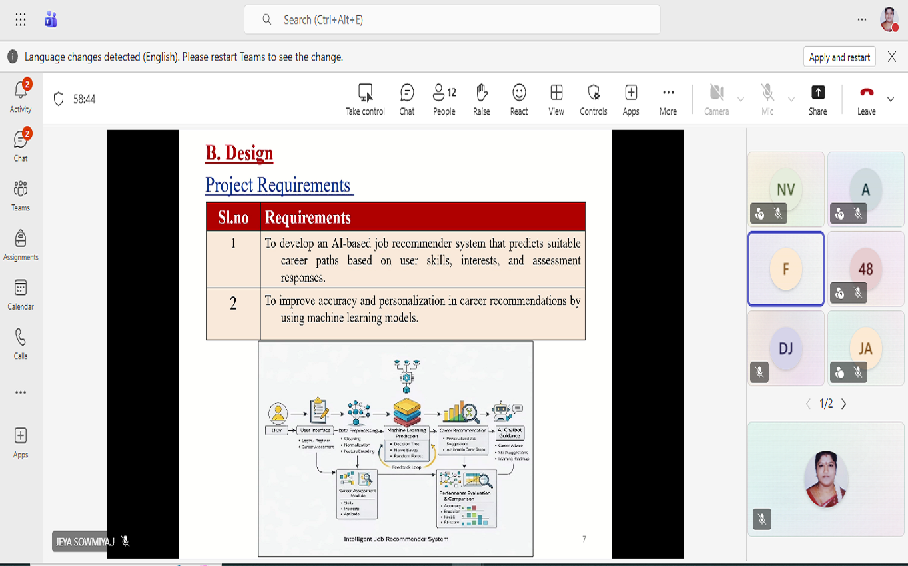Click the meeting shield security icon
The image size is (908, 566).
[x=59, y=99]
